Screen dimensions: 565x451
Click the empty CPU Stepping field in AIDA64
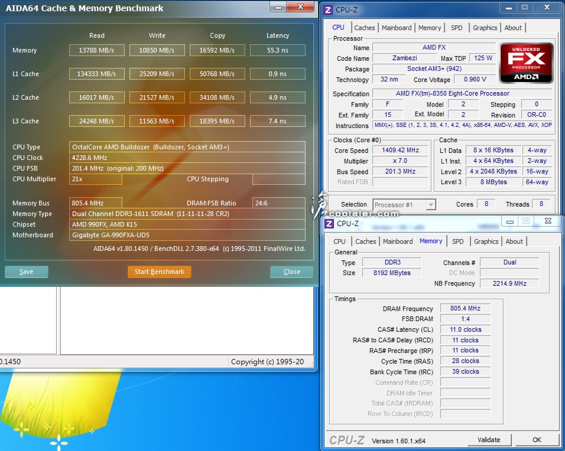[x=279, y=179]
